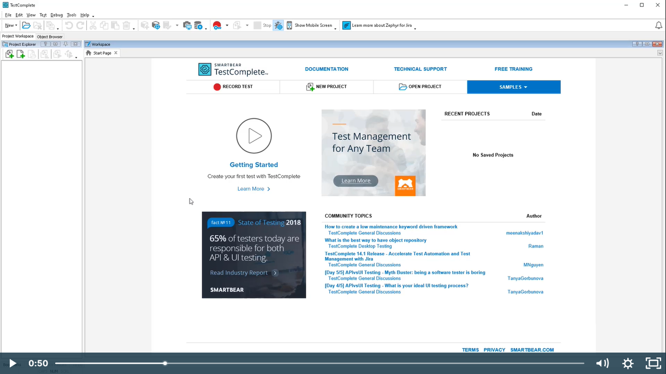Click the video player settings gear
This screenshot has width=666, height=374.
627,363
